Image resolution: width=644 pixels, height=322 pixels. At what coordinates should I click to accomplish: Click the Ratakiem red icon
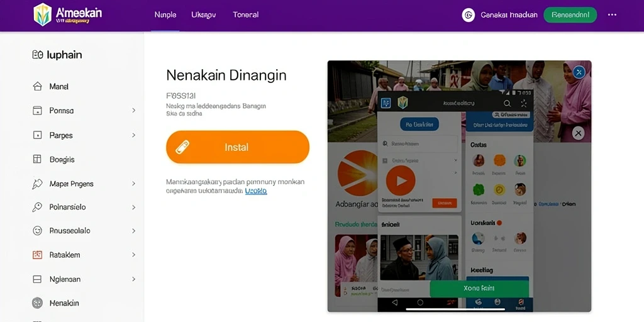tap(37, 255)
